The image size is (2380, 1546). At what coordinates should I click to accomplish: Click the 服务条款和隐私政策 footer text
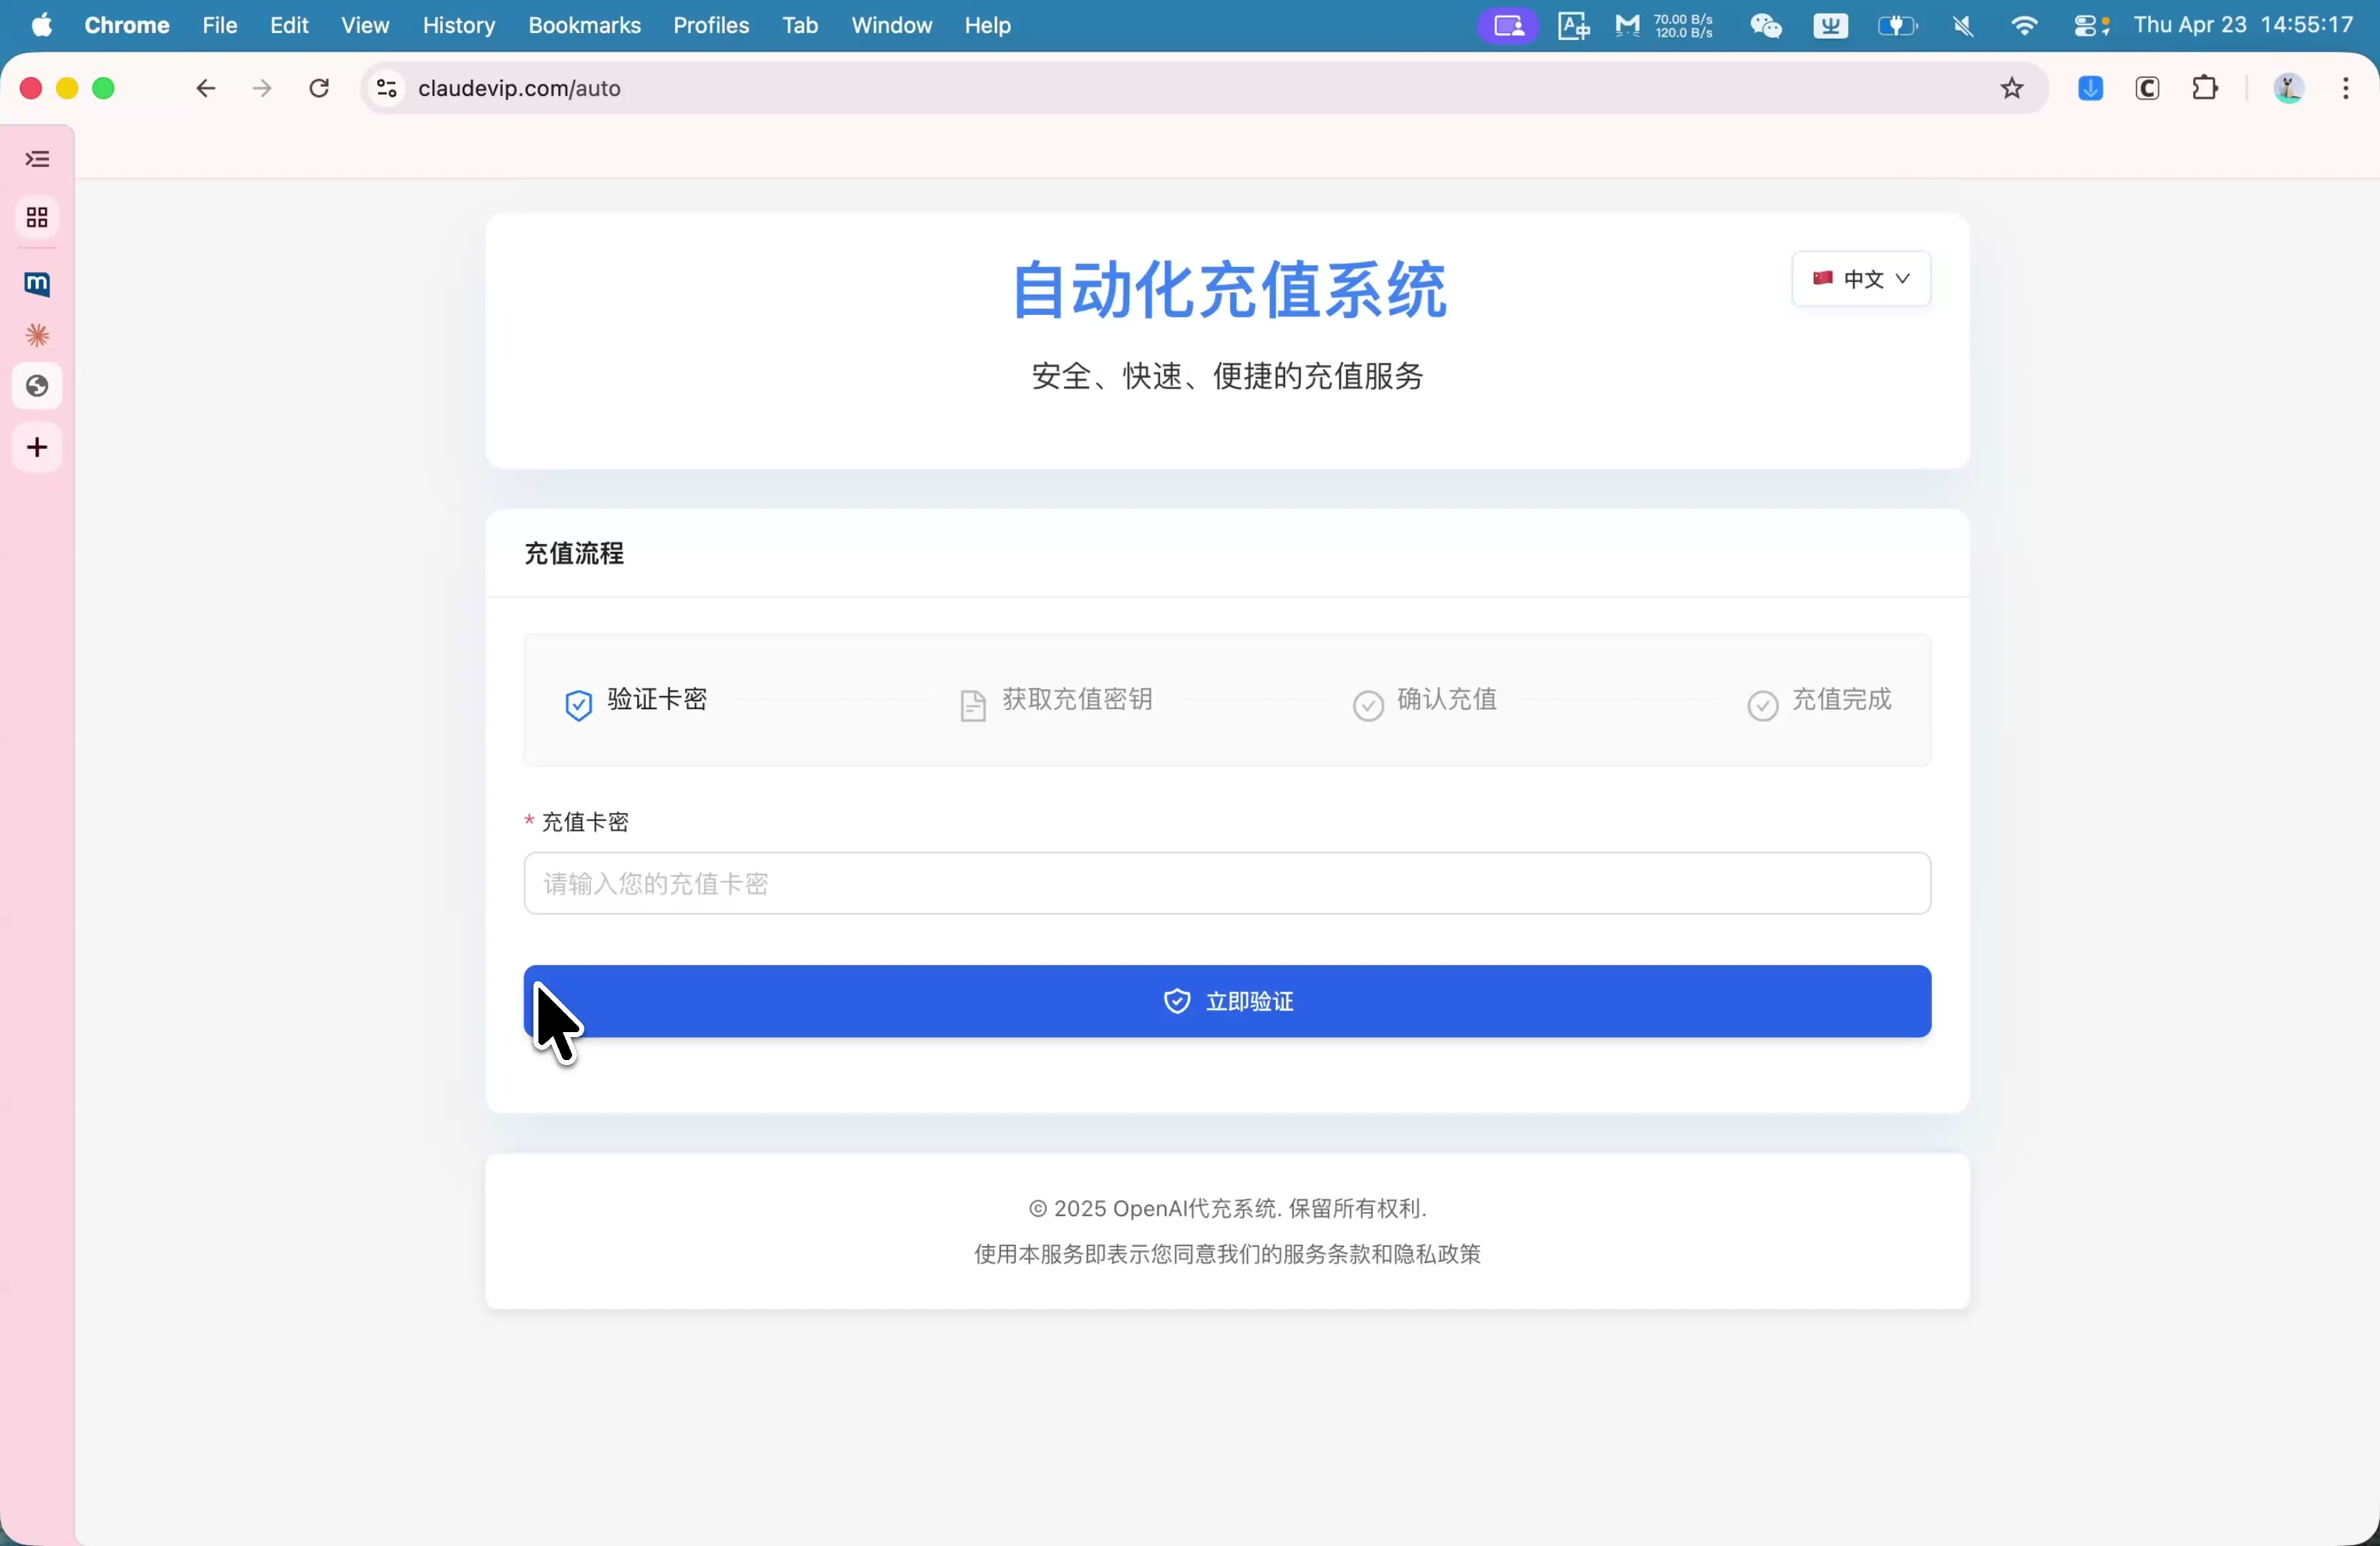tap(1382, 1254)
